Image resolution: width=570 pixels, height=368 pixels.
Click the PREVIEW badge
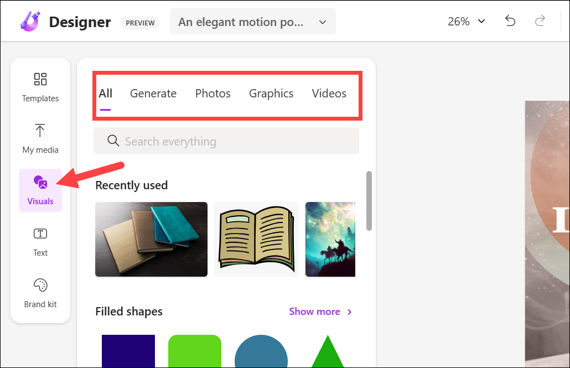coord(141,23)
